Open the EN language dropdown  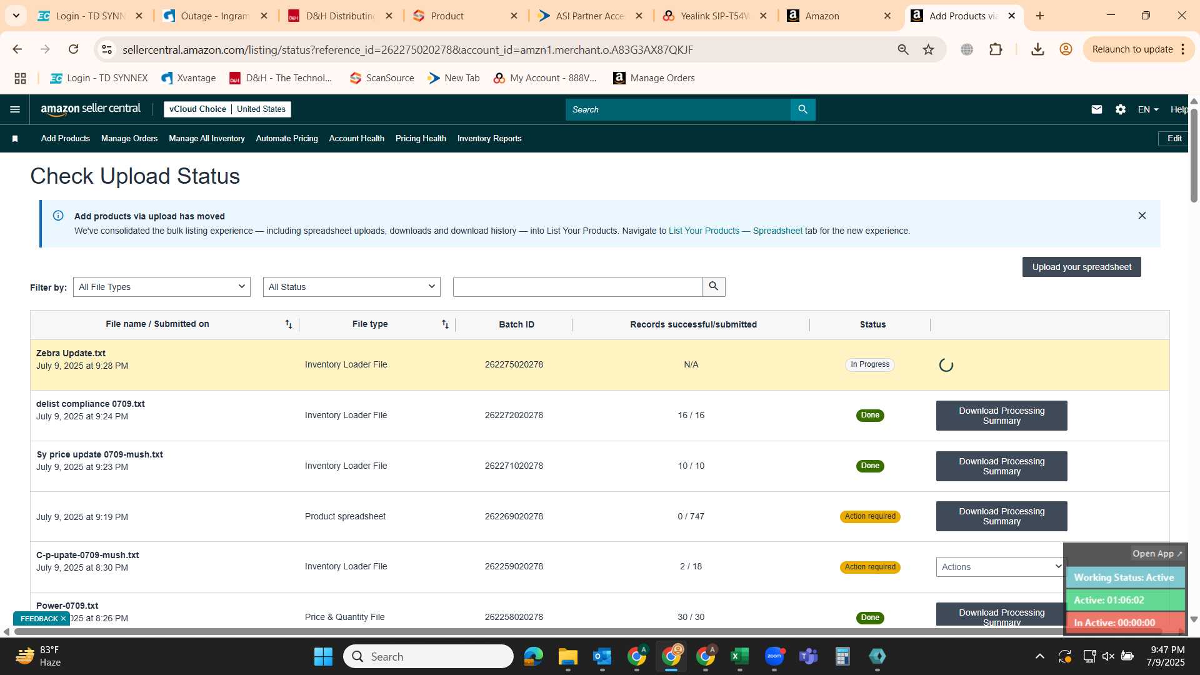pos(1148,109)
